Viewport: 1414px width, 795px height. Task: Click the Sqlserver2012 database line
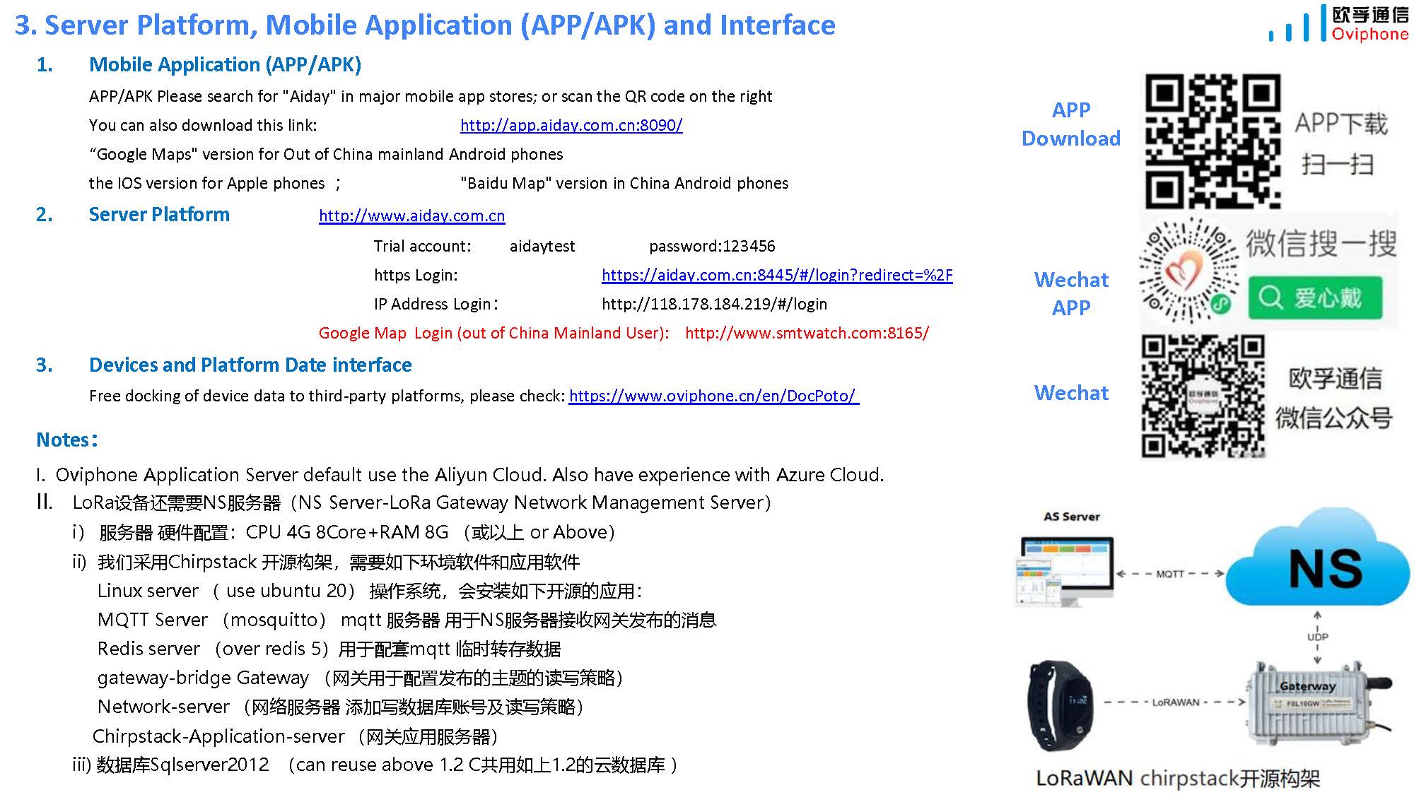click(375, 765)
